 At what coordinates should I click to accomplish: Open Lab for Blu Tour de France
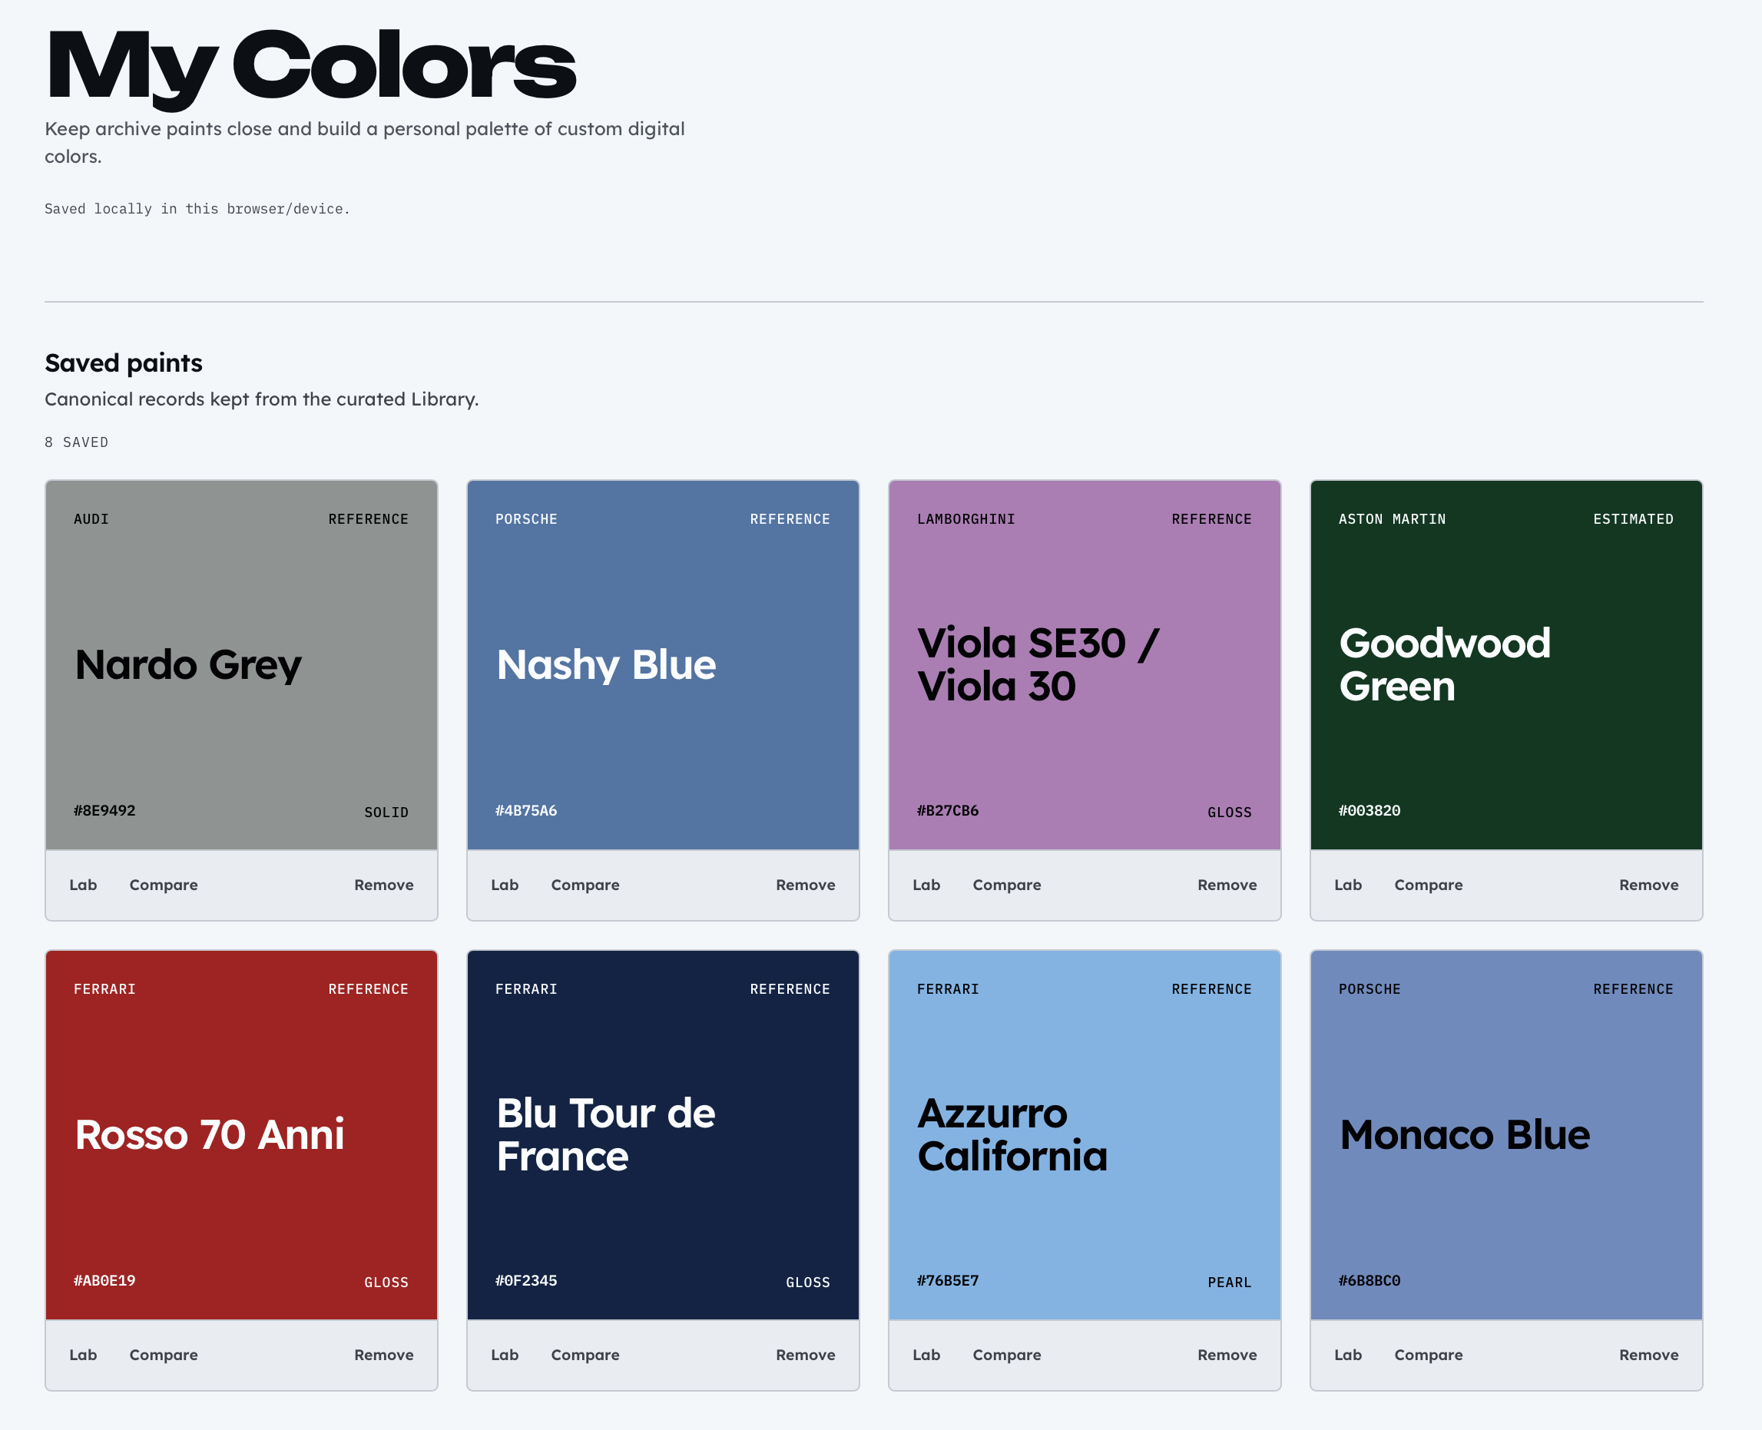click(505, 1355)
